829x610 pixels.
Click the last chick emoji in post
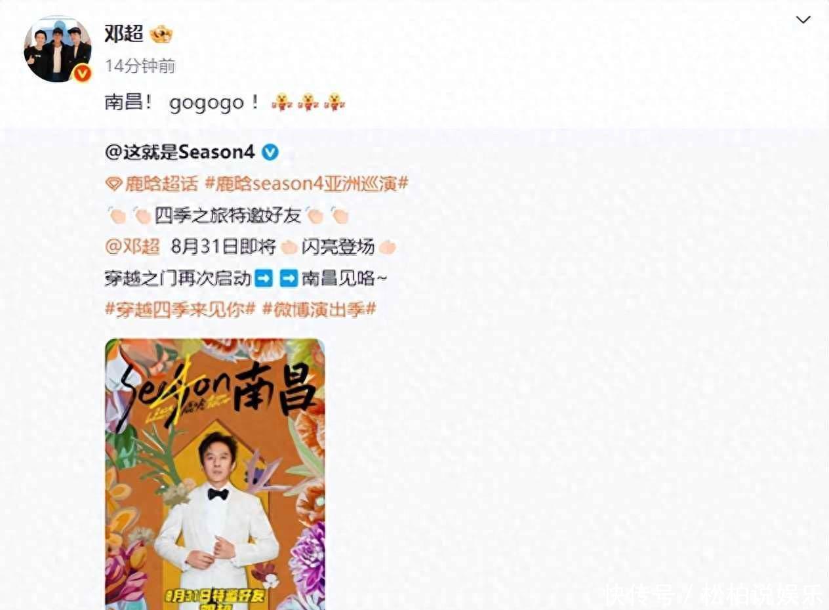[x=335, y=102]
